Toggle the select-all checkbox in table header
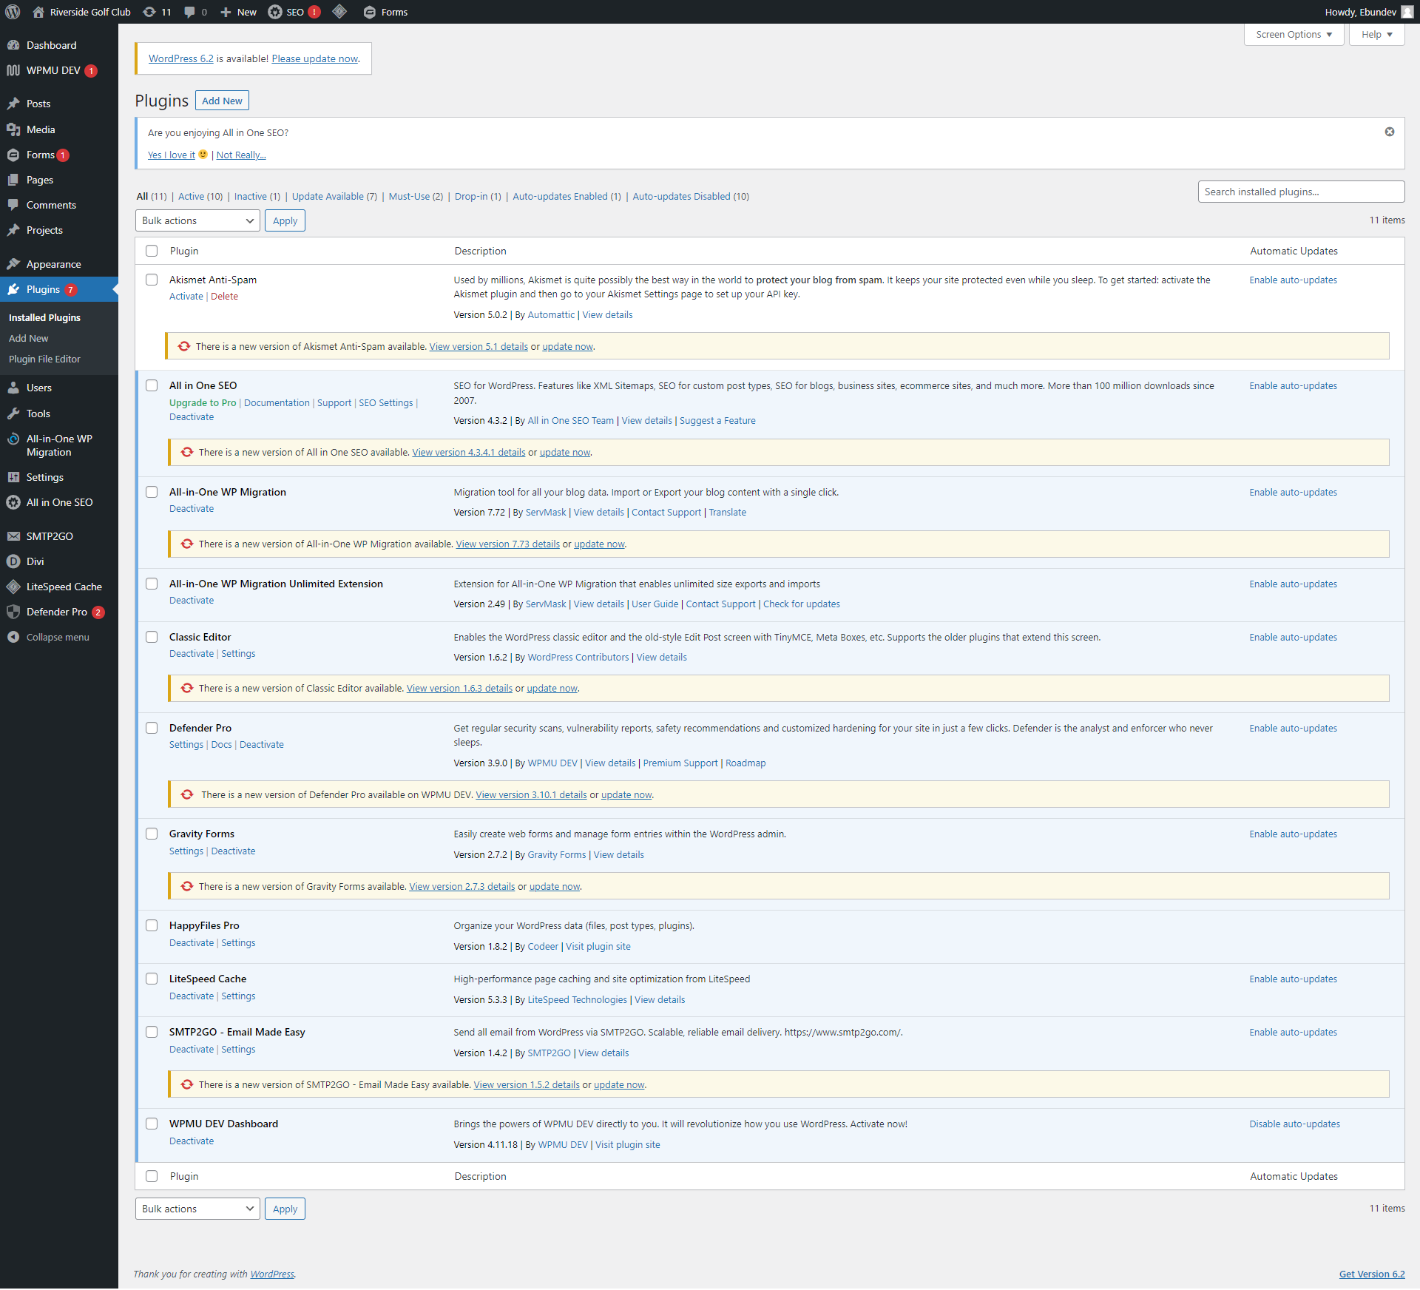The height and width of the screenshot is (1290, 1420). tap(152, 251)
